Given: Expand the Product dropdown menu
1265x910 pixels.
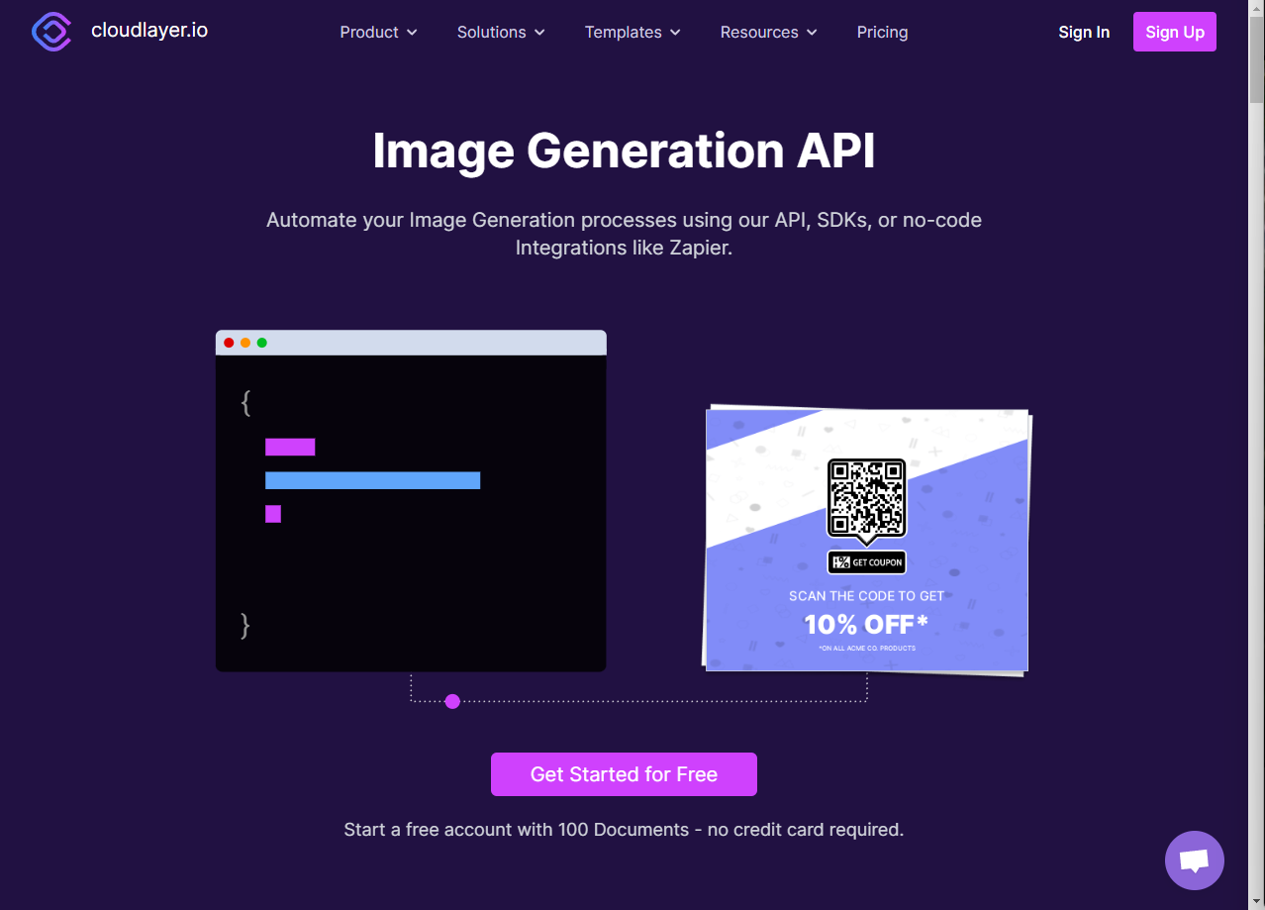Looking at the screenshot, I should pyautogui.click(x=378, y=32).
